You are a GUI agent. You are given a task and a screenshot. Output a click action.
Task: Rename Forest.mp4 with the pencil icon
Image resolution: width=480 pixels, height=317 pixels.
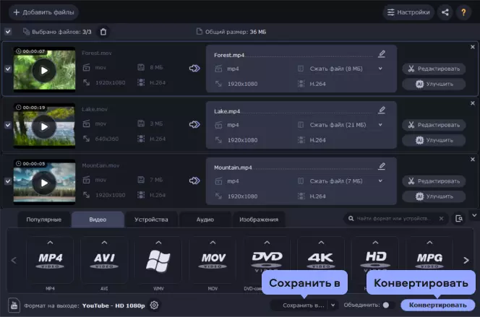click(382, 54)
